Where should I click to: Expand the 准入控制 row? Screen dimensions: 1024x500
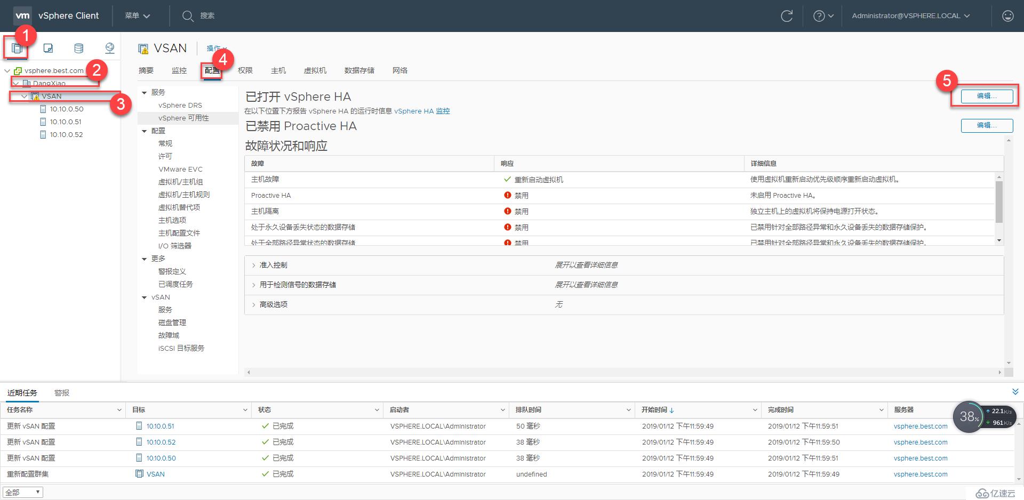point(253,265)
